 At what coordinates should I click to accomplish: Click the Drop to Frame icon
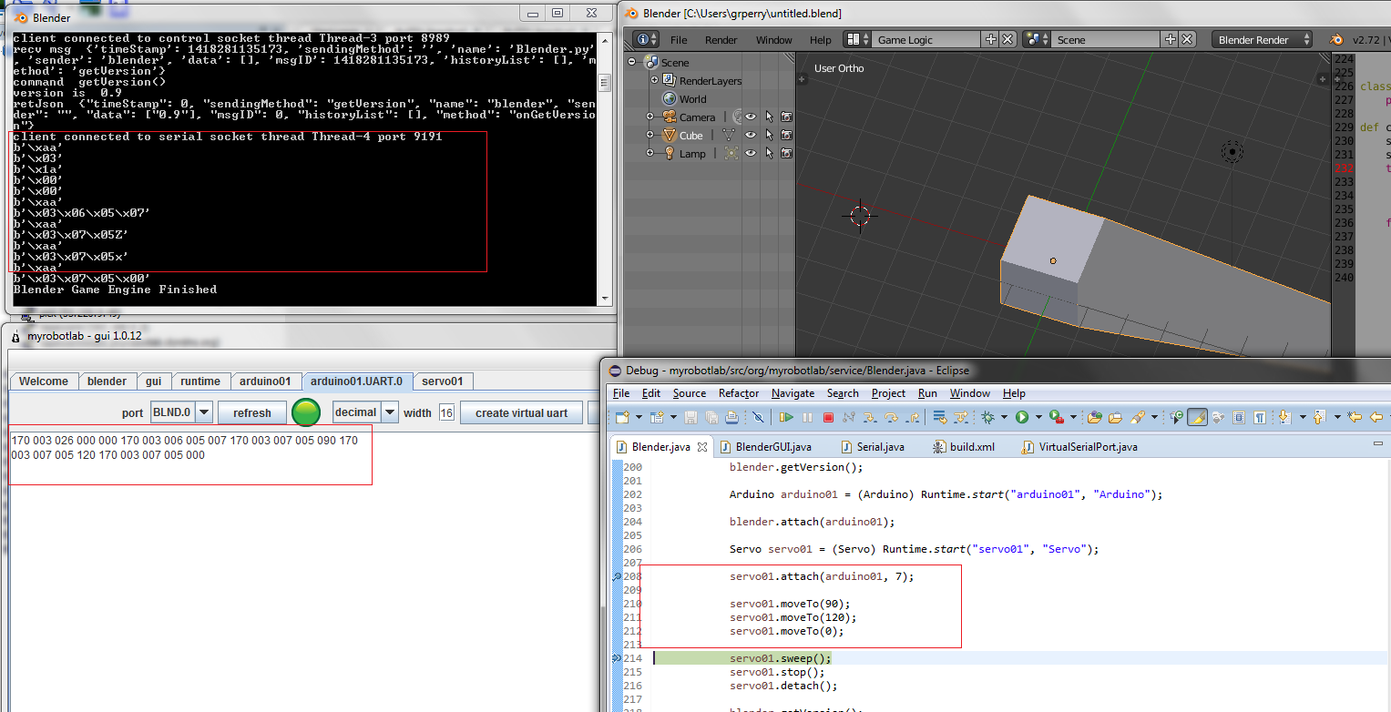point(939,417)
